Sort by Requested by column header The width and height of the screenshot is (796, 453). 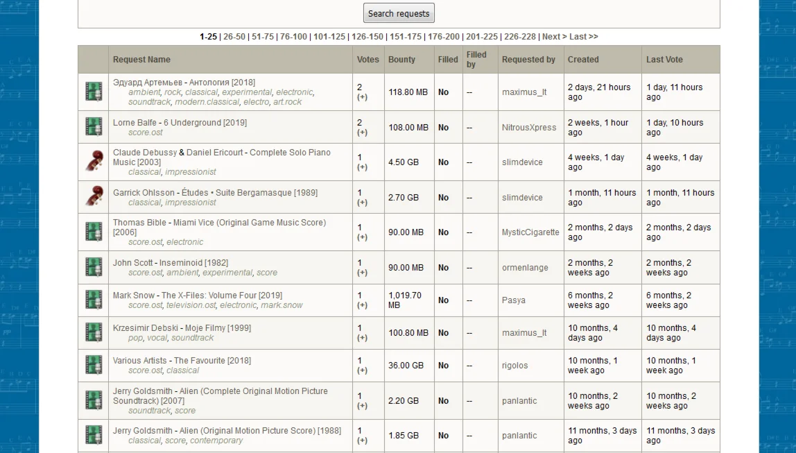pos(528,60)
